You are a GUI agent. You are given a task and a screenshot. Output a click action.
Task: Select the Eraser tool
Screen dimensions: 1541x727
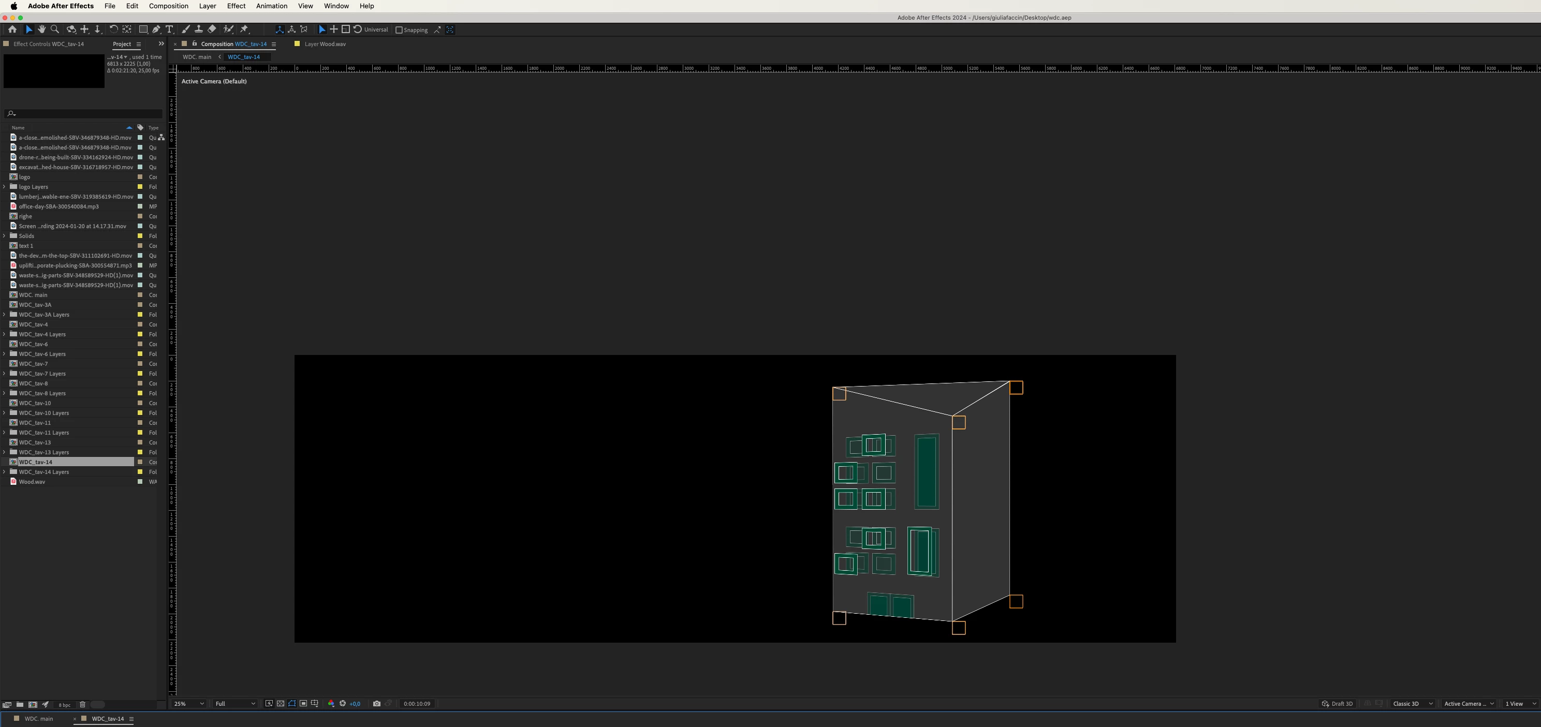[212, 29]
